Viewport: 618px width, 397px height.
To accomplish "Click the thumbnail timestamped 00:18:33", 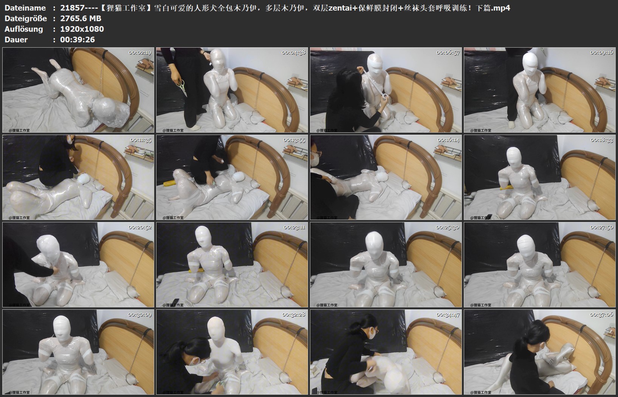I will [540, 177].
